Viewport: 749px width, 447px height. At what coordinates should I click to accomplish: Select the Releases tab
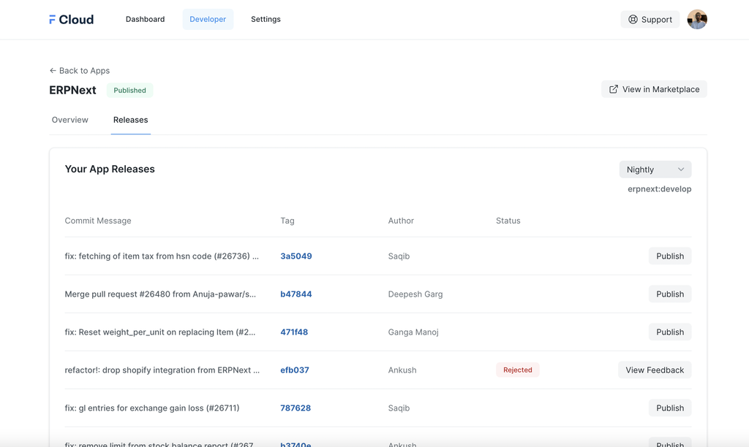point(131,120)
